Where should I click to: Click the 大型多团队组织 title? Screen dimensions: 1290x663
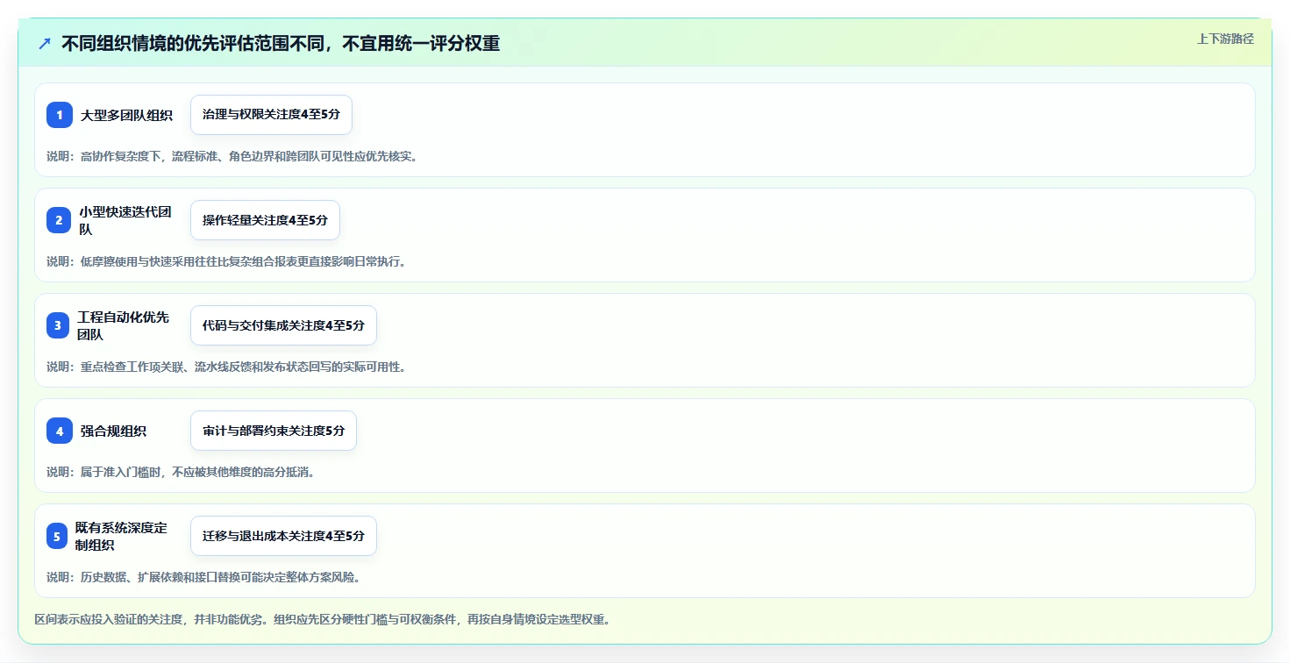point(126,115)
